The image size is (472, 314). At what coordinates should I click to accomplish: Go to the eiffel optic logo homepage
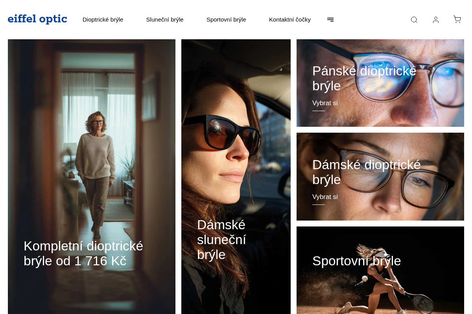click(x=37, y=19)
